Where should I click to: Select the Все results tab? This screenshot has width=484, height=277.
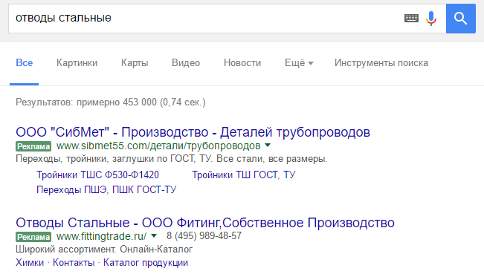(x=24, y=63)
